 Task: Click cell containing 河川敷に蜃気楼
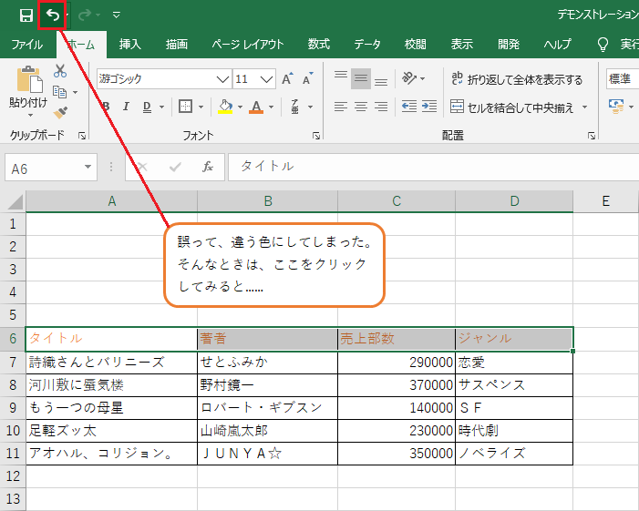pyautogui.click(x=111, y=385)
